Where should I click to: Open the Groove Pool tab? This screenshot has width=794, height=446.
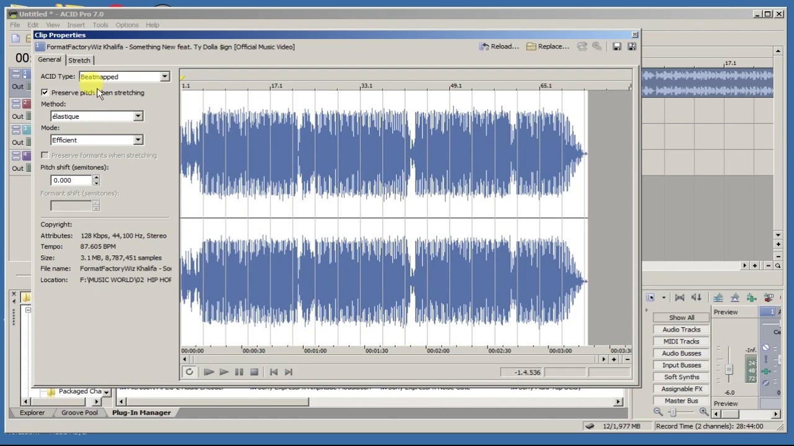point(79,413)
